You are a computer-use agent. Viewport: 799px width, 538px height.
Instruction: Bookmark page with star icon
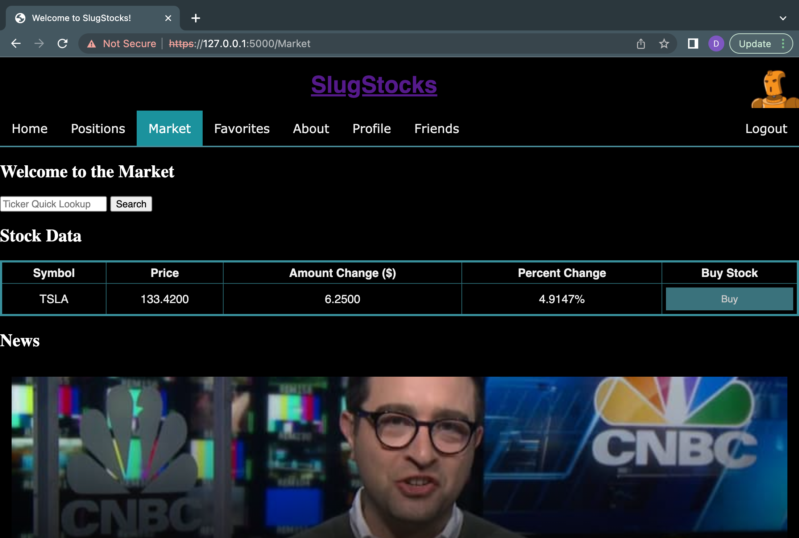664,44
